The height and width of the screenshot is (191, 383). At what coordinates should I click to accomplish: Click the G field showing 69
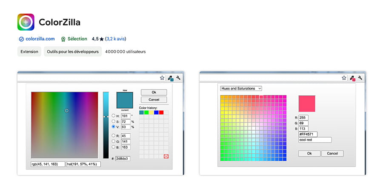[x=303, y=123]
